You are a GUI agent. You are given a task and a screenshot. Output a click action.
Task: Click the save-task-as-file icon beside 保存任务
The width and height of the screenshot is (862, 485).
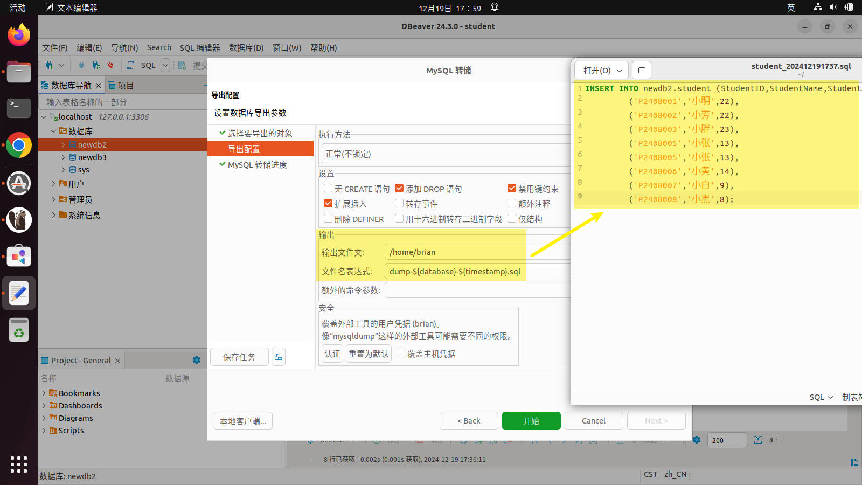279,357
